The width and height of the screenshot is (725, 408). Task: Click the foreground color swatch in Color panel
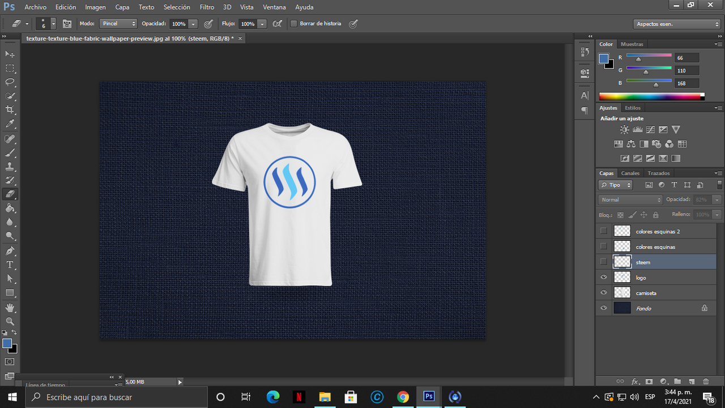[604, 58]
